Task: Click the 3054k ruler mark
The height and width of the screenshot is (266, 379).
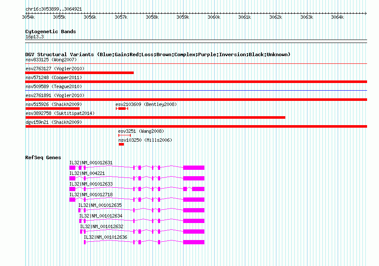Action: pos(28,17)
